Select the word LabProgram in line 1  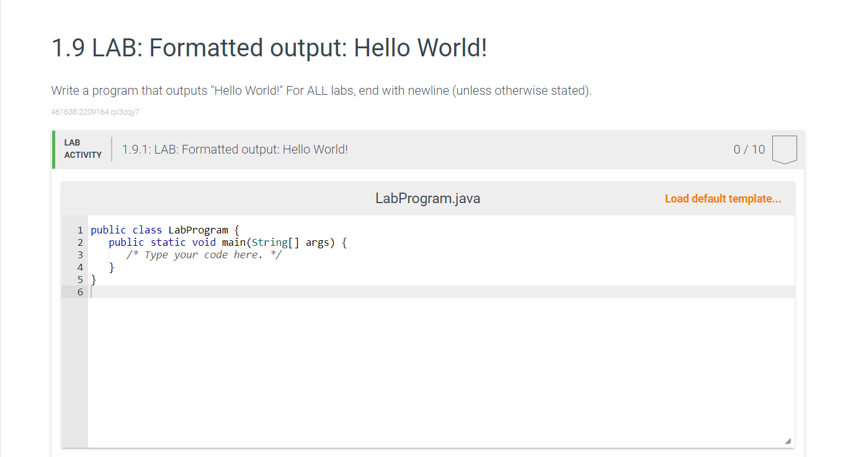tap(198, 230)
